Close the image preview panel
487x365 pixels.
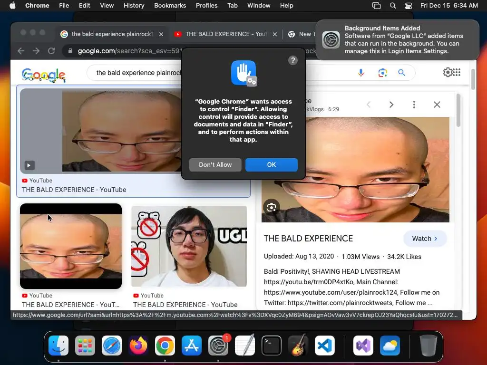tap(437, 105)
